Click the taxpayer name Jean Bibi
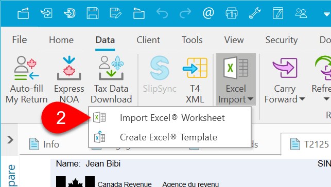 [x=103, y=163]
